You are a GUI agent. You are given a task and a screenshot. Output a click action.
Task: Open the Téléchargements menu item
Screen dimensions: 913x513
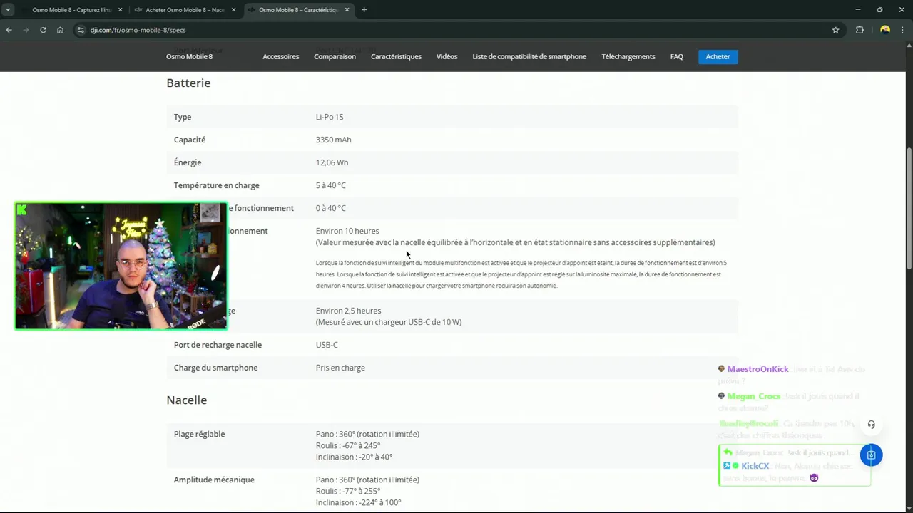(x=628, y=56)
